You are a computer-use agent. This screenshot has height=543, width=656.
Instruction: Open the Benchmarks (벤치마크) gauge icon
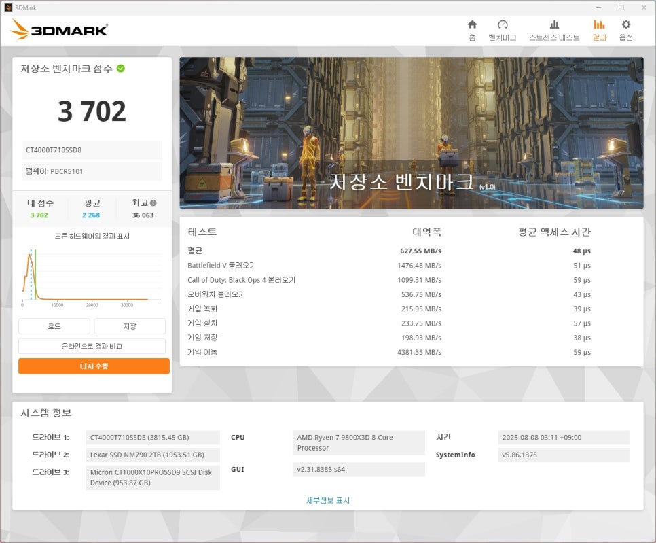503,24
